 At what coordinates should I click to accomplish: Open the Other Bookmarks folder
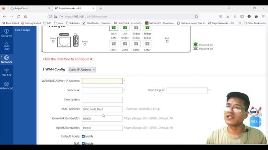[x=255, y=23]
